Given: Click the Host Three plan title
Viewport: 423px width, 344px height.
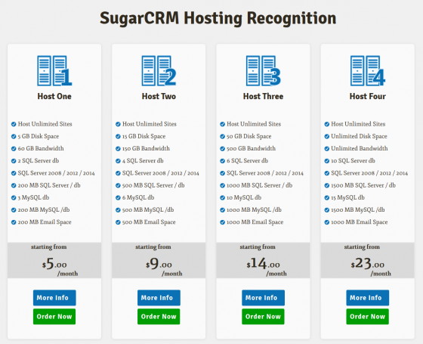Looking at the screenshot, I should 264,97.
